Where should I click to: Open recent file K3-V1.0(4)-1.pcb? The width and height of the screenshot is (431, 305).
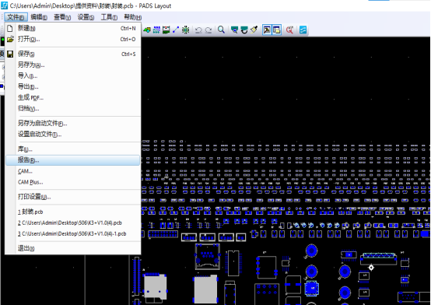click(x=72, y=233)
